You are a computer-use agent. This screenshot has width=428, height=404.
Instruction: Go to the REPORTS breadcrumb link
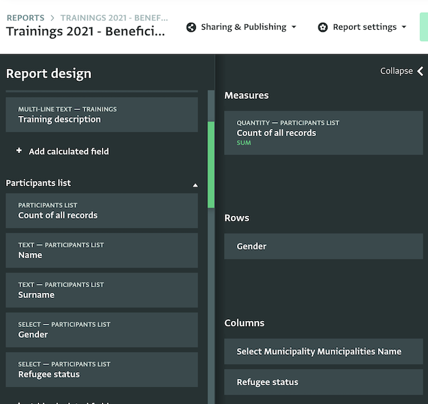[x=26, y=18]
